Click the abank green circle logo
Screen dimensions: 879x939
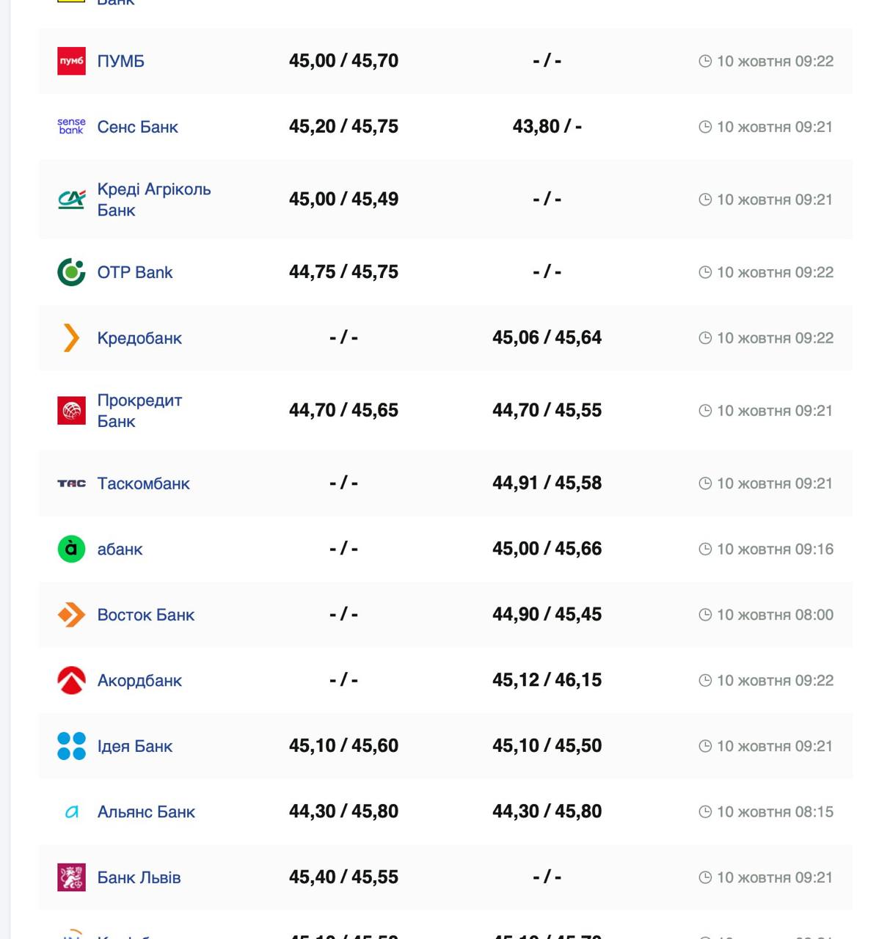(71, 549)
